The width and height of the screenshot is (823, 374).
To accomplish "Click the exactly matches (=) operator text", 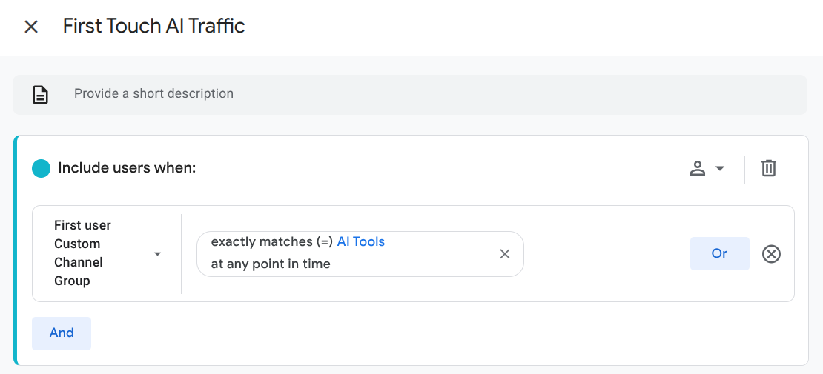I will 271,242.
